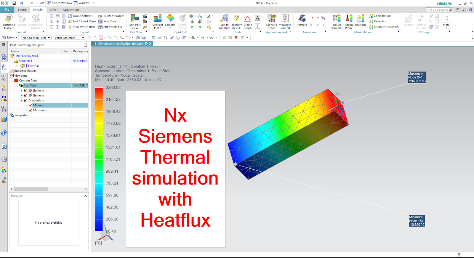
Task: Activate the Result Probe tool
Action: (x=349, y=22)
